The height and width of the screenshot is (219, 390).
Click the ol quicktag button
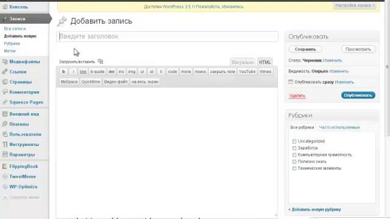click(152, 72)
